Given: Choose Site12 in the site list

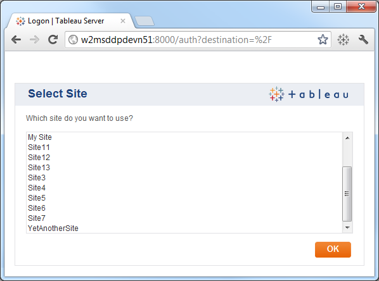Looking at the screenshot, I should pyautogui.click(x=184, y=158).
